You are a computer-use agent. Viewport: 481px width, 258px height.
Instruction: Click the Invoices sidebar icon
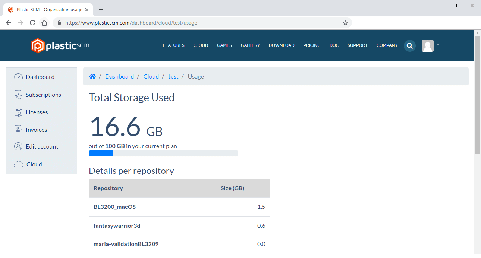[18, 130]
